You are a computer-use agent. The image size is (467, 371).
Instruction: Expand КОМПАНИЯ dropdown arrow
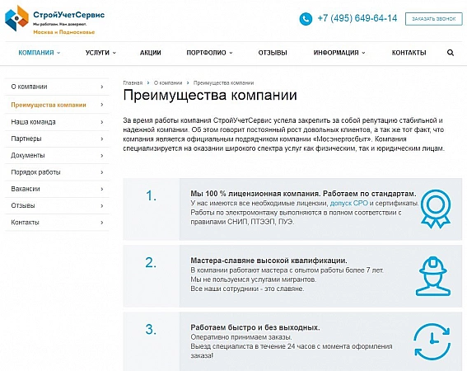(58, 53)
